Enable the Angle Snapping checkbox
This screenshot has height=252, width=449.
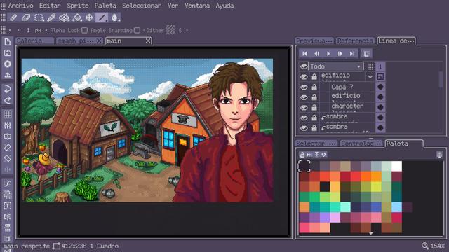coord(138,30)
